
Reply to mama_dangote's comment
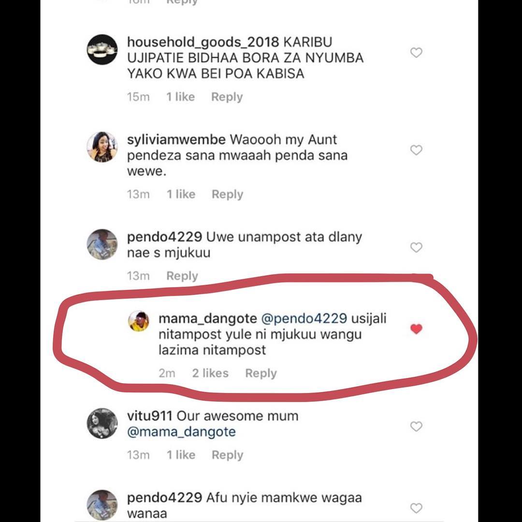pos(261,373)
